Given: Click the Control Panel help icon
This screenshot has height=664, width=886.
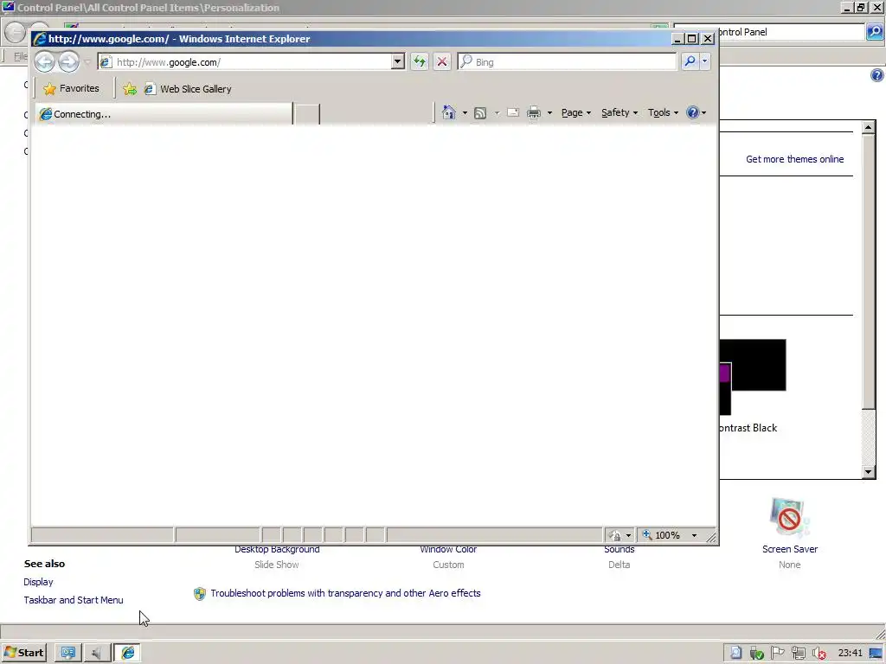Looking at the screenshot, I should [x=877, y=74].
